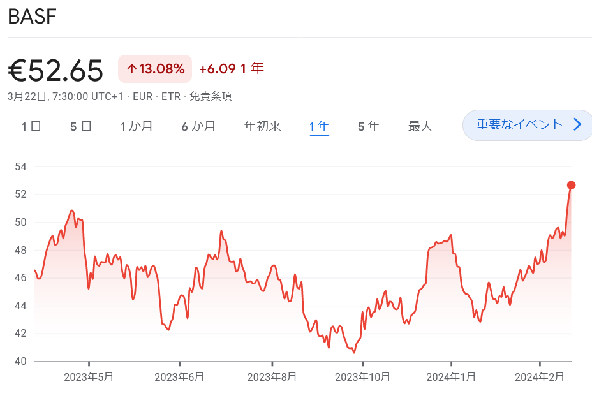This screenshot has width=592, height=398.
Task: Show the 1か月 price history
Action: tap(137, 126)
